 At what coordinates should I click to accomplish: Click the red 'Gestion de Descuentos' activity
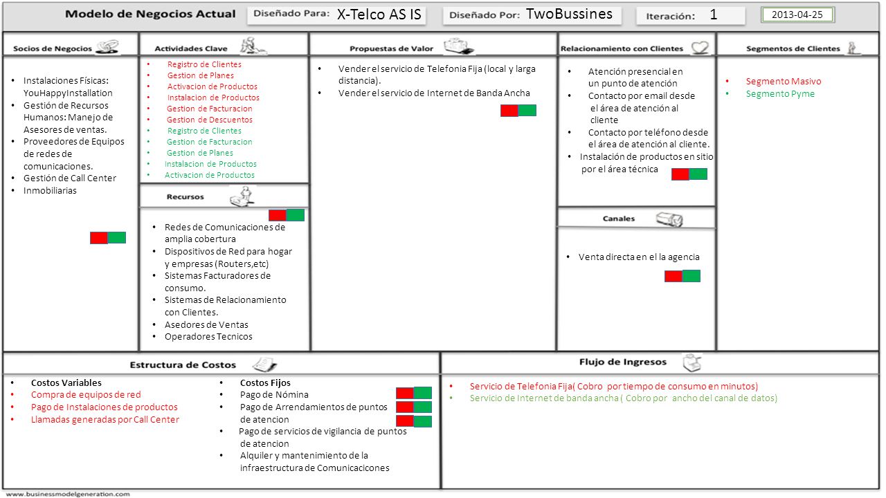[x=210, y=120]
